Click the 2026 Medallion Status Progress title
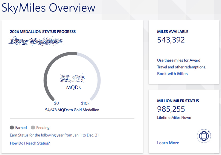221x155 pixels. [x=43, y=32]
